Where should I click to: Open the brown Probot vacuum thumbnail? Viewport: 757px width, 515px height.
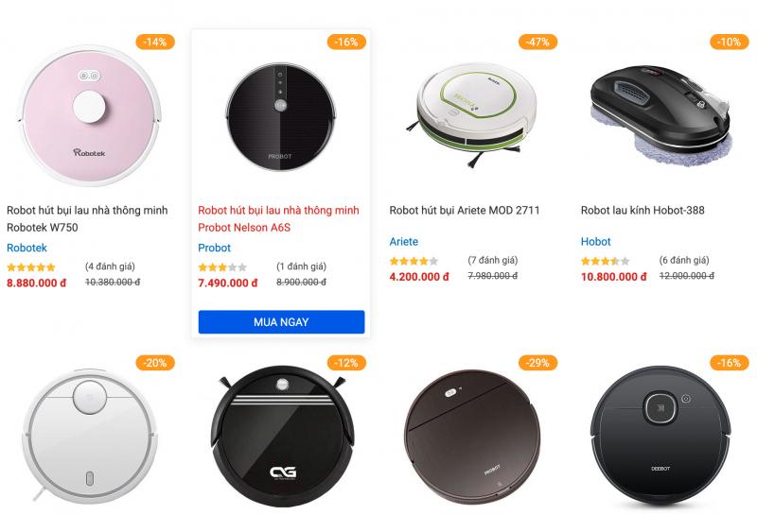point(472,437)
